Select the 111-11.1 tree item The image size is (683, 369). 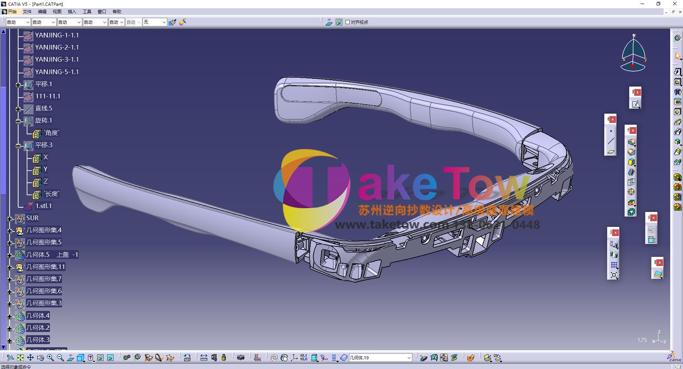coord(48,96)
